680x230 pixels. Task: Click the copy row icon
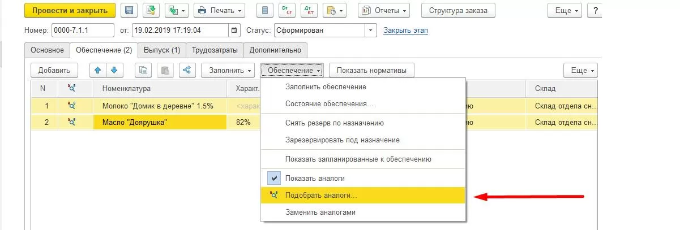tap(143, 70)
